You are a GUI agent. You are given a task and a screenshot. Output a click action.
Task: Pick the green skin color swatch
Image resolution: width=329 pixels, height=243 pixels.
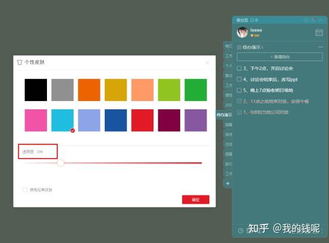196,90
